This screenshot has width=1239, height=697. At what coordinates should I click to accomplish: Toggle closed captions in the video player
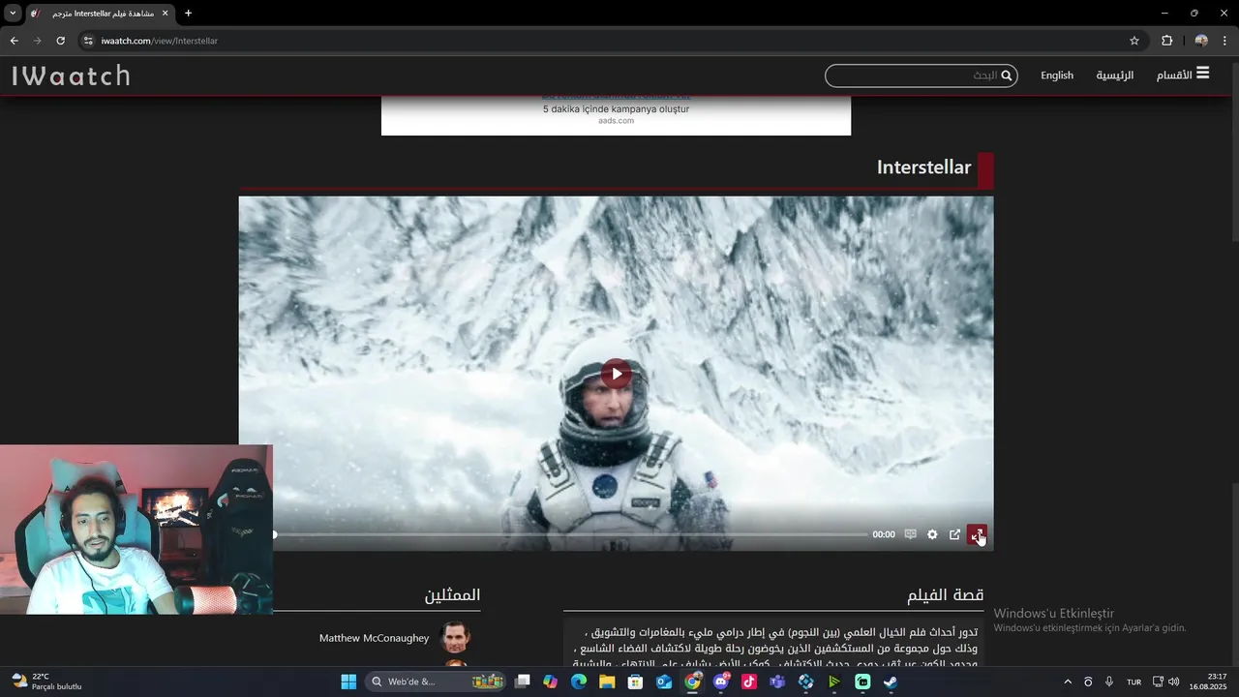[x=910, y=534]
